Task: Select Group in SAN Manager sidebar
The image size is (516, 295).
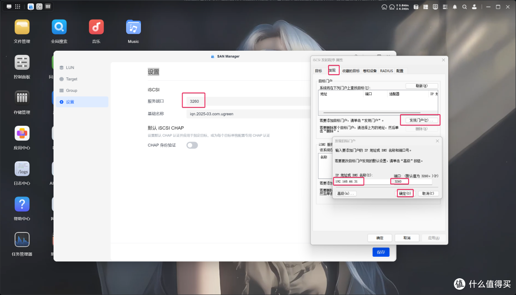Action: [x=82, y=90]
